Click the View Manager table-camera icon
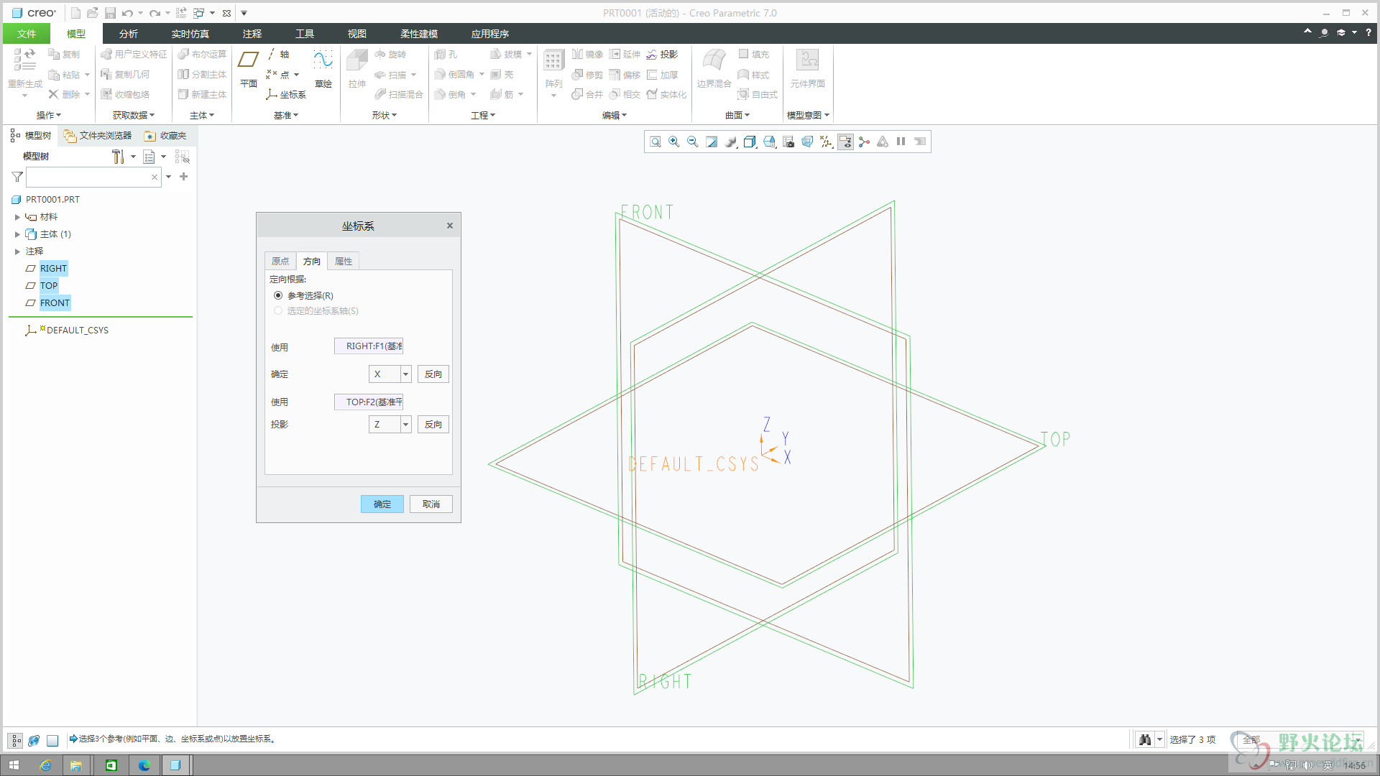This screenshot has width=1380, height=776. [788, 142]
